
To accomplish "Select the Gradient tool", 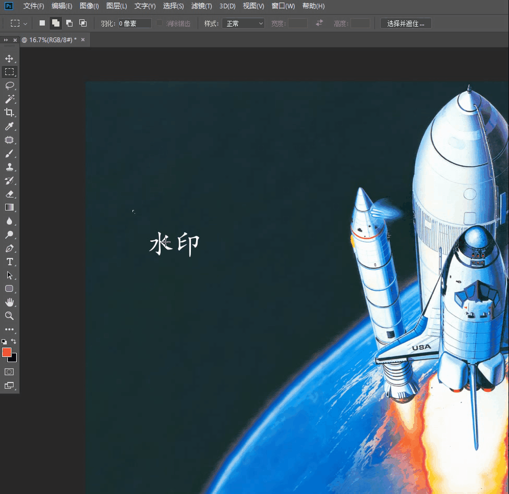I will click(9, 207).
